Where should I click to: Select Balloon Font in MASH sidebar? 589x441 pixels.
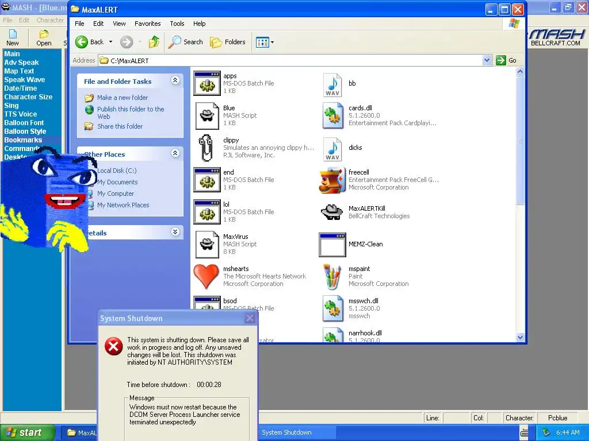point(24,123)
